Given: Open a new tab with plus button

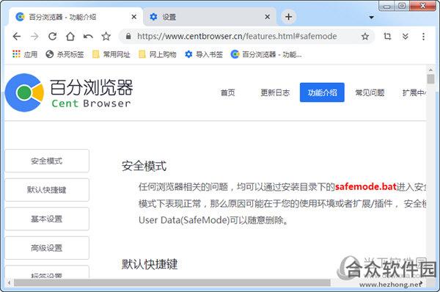Looking at the screenshot, I should coord(288,17).
